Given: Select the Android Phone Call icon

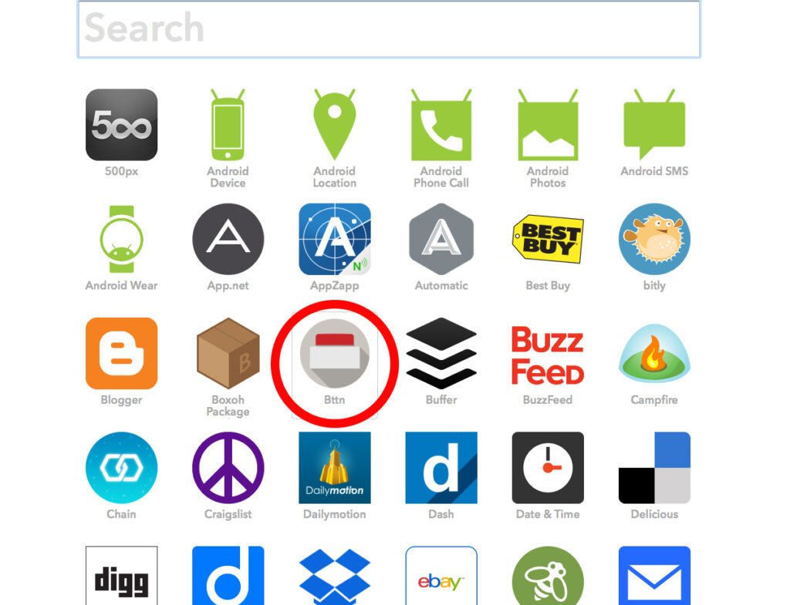Looking at the screenshot, I should point(441,125).
